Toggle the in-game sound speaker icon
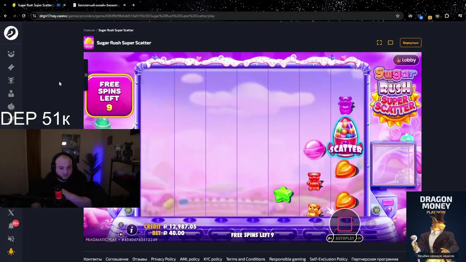 pyautogui.click(x=121, y=234)
